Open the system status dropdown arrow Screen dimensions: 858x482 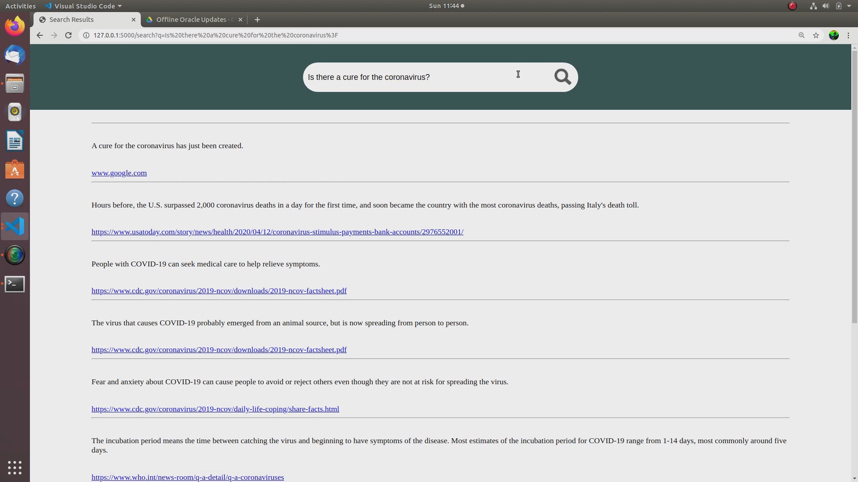(849, 6)
